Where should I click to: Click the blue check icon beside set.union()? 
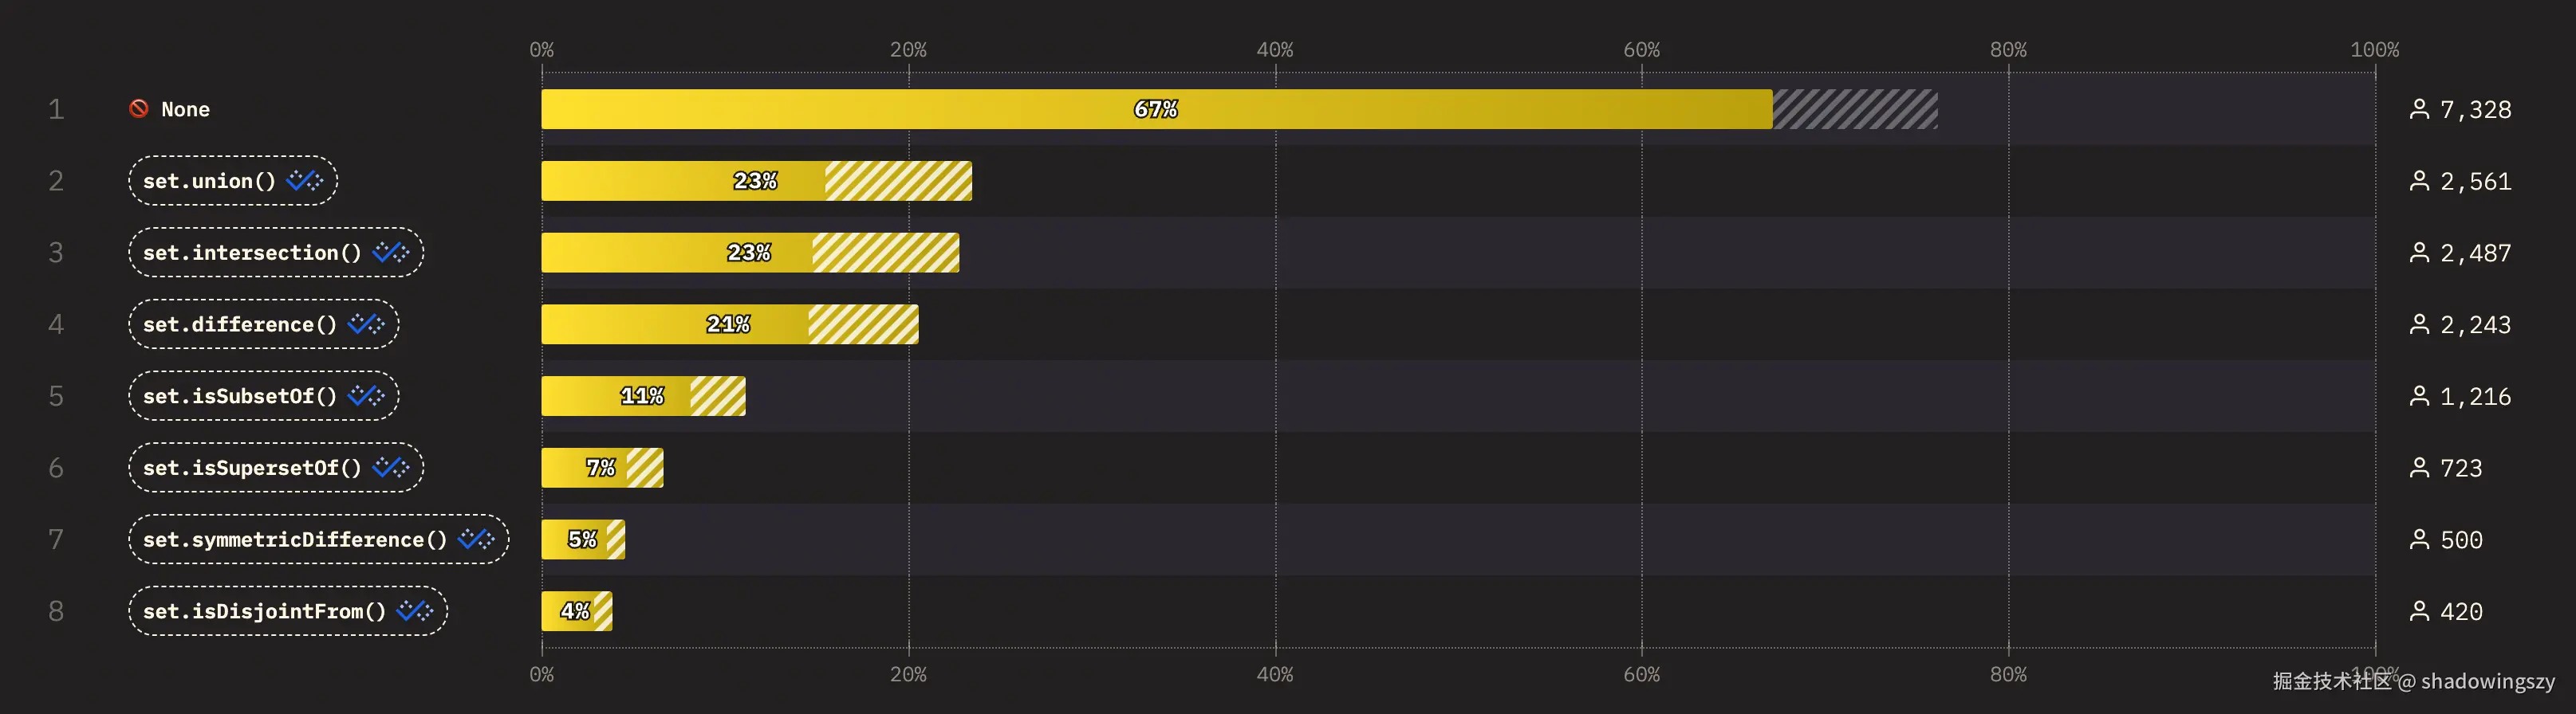[304, 181]
